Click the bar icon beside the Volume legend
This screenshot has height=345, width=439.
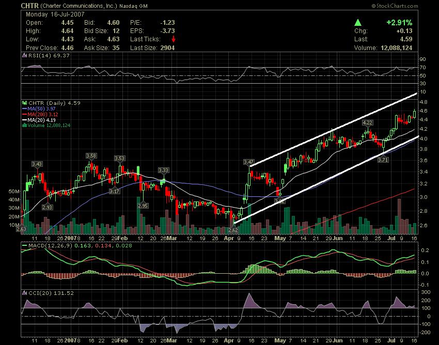pos(25,126)
